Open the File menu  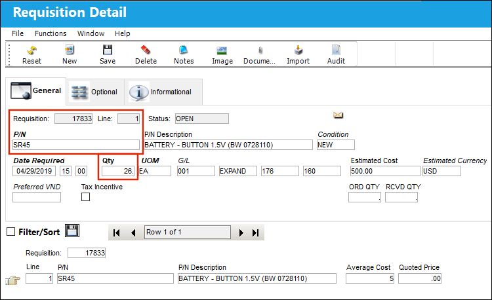pyautogui.click(x=18, y=33)
